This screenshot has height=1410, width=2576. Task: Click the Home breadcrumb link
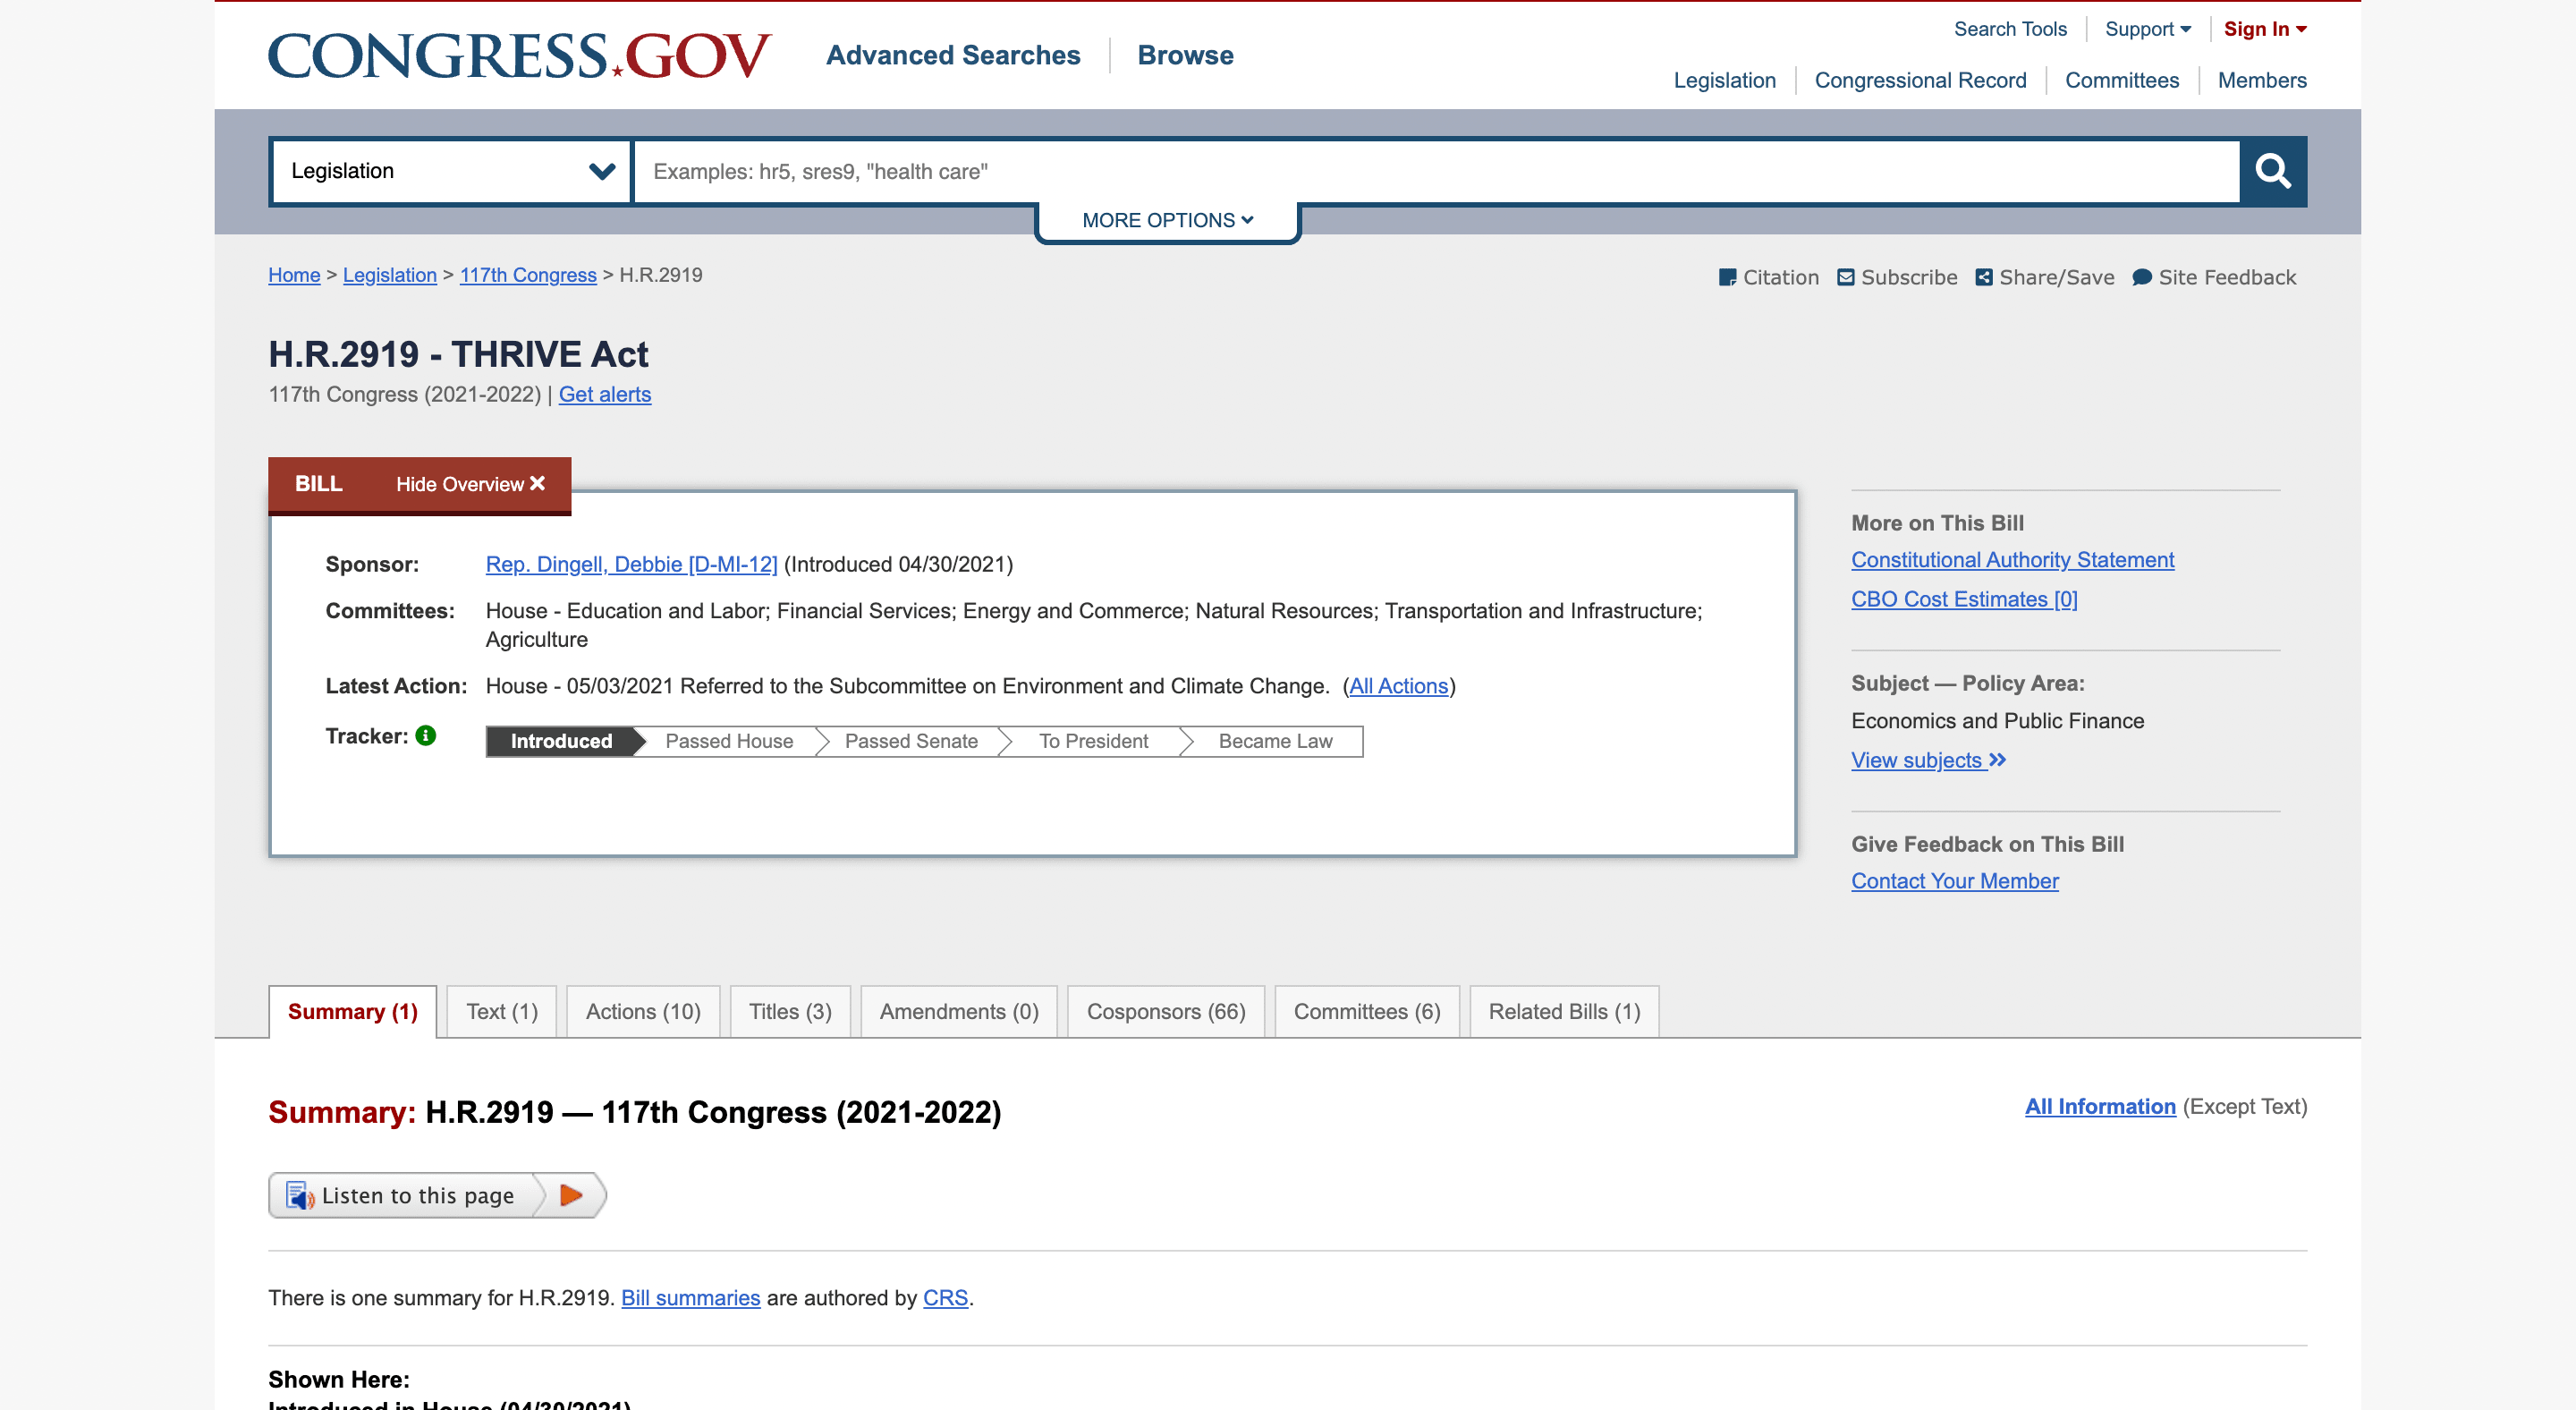(294, 275)
